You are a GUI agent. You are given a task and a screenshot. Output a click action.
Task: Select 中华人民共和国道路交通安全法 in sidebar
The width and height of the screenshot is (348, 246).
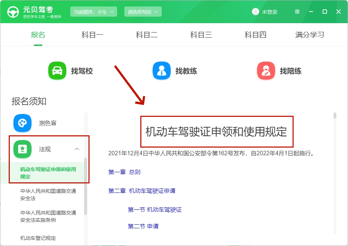pos(48,195)
